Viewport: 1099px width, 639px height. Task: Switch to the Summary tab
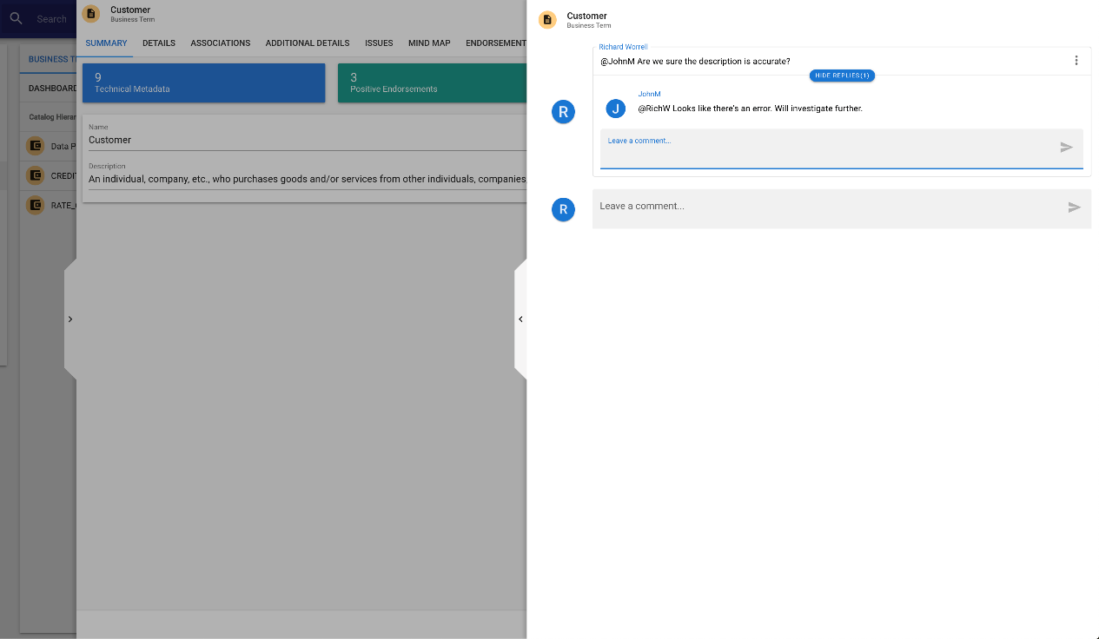107,43
